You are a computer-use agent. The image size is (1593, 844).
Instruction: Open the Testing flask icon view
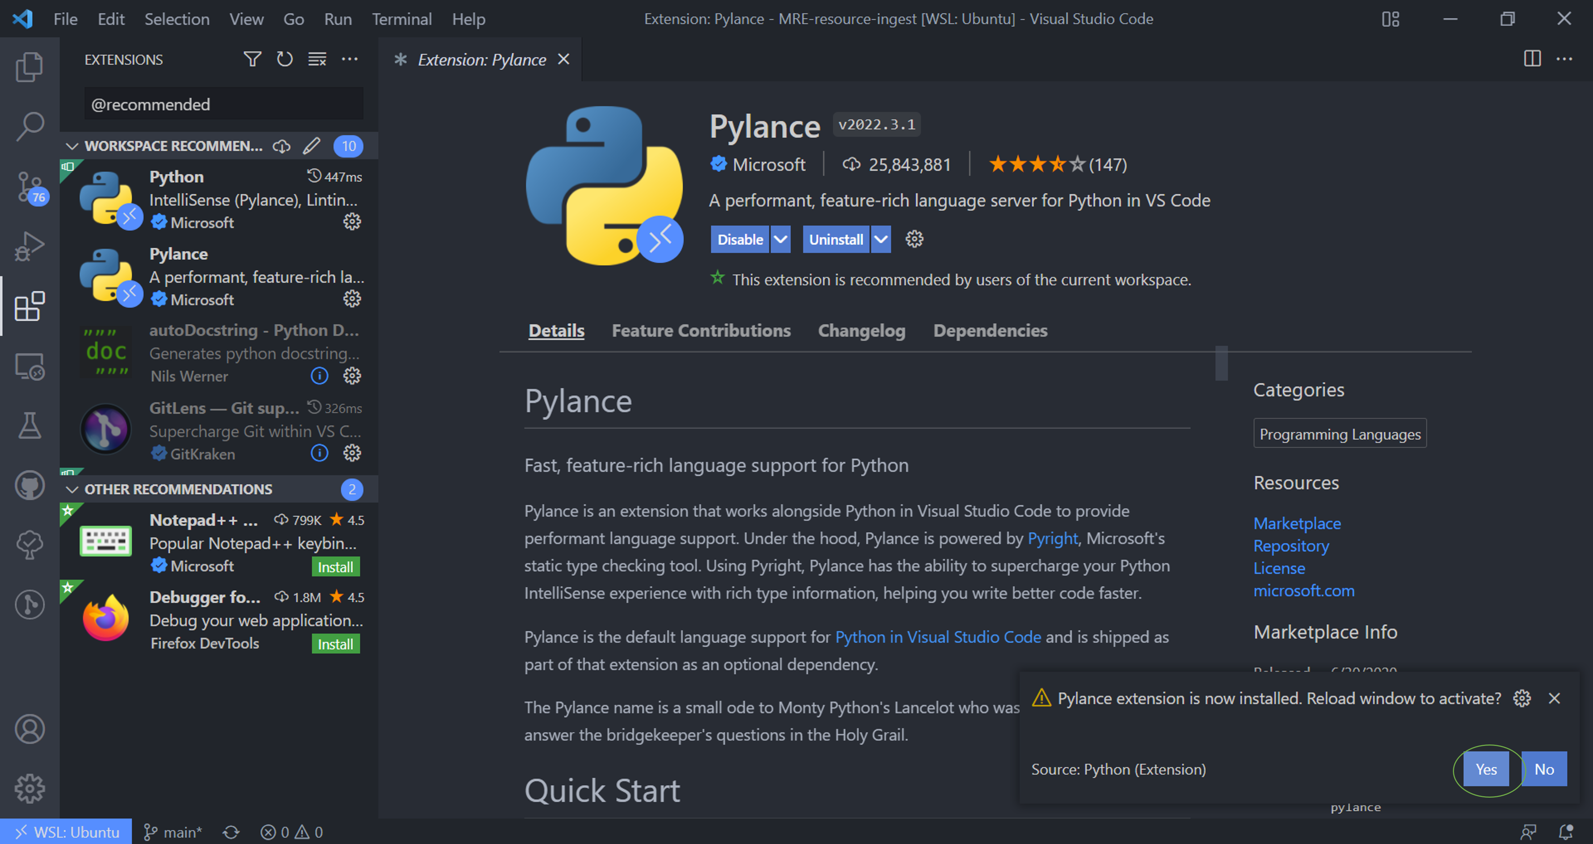[x=29, y=425]
